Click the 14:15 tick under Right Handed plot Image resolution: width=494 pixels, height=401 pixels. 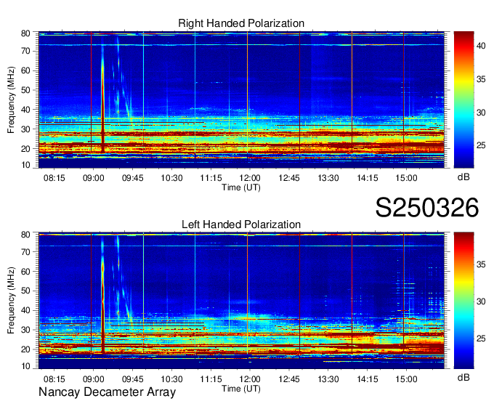coord(368,178)
